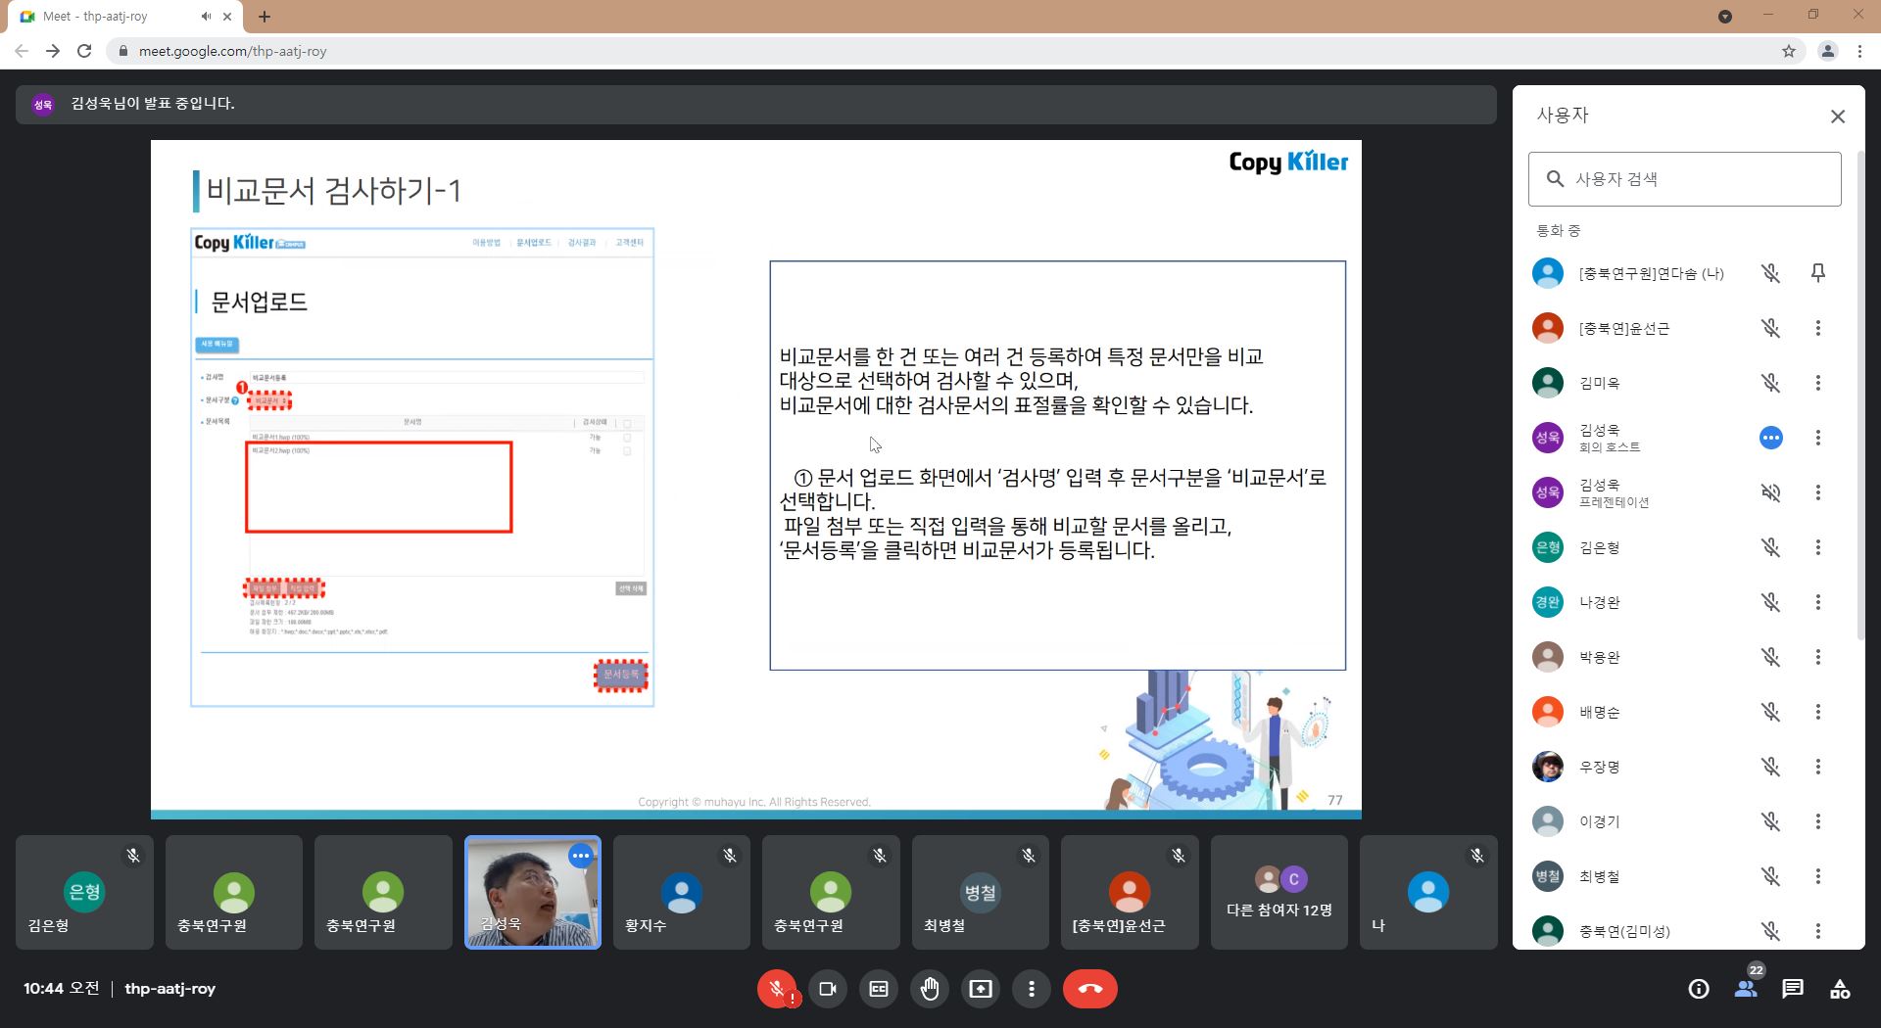Open the activities icon
The width and height of the screenshot is (1881, 1028).
[x=1840, y=989]
